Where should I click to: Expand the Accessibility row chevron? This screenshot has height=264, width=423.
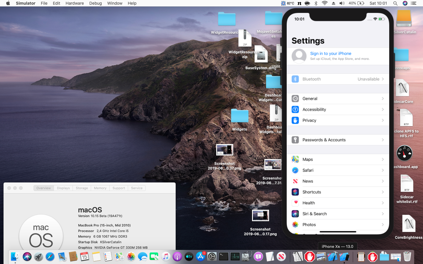[383, 109]
